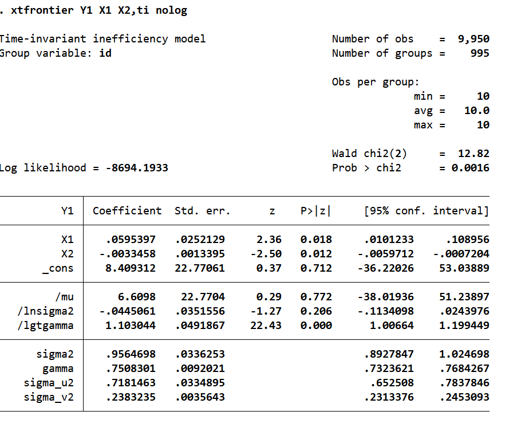517x423 pixels.
Task: Click the 95% conf. interval header
Action: [426, 211]
